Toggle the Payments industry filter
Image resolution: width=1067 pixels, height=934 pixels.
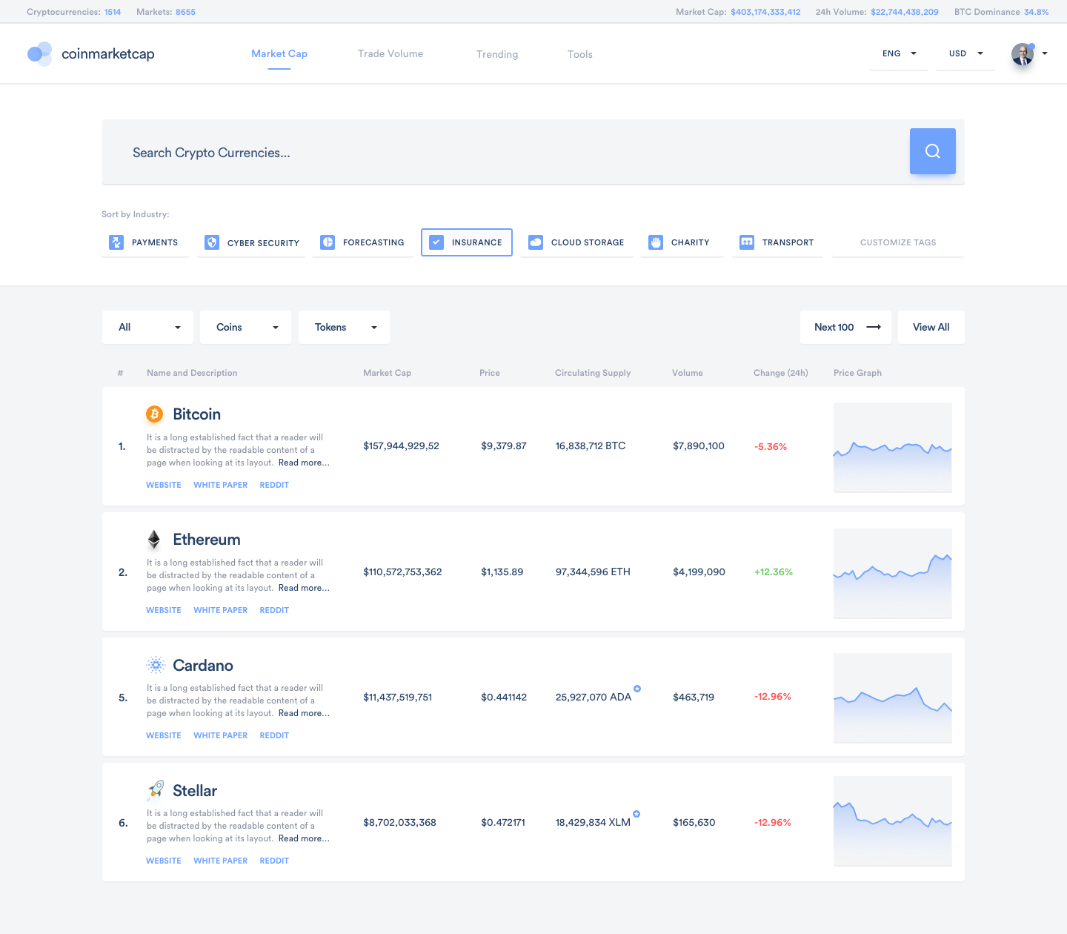coord(144,242)
